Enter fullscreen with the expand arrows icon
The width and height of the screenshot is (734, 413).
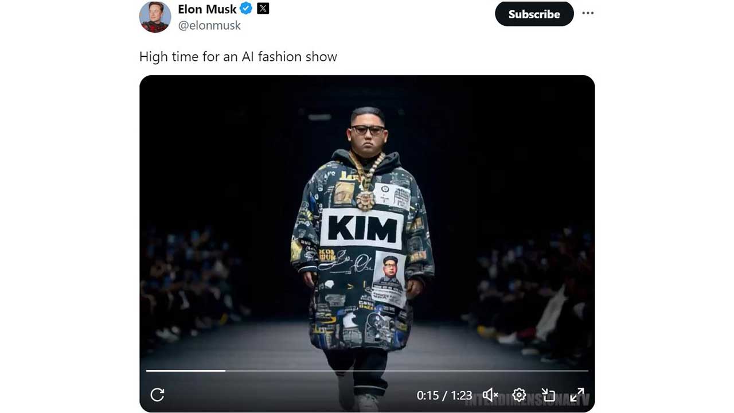pyautogui.click(x=577, y=395)
